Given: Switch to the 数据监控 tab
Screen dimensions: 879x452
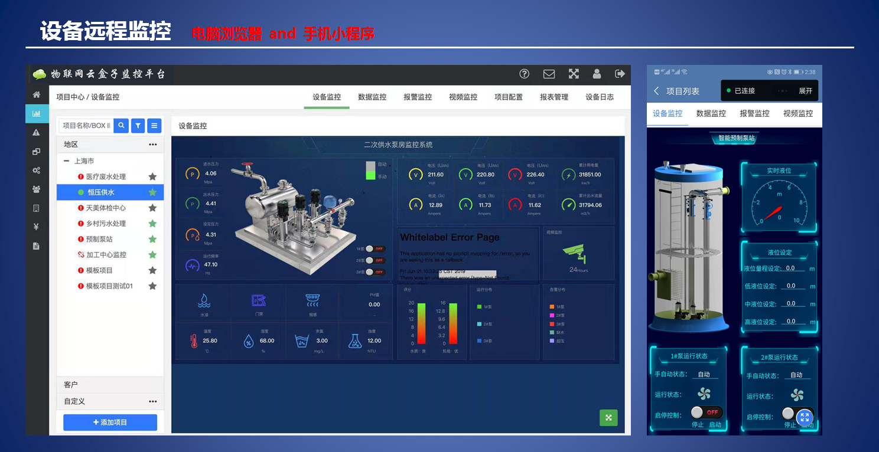Looking at the screenshot, I should click(372, 97).
